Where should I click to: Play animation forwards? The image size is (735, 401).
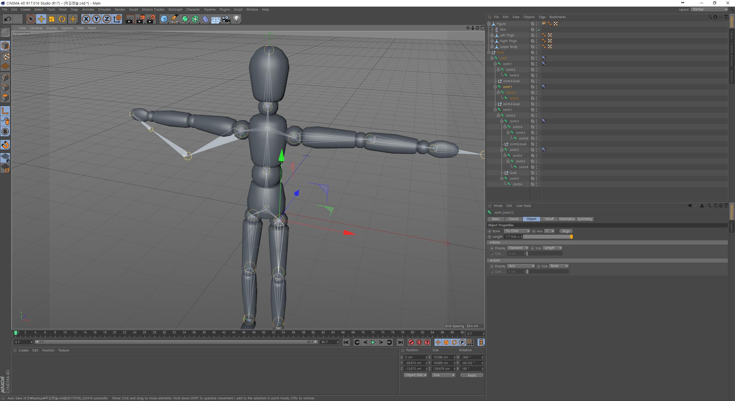coord(373,342)
